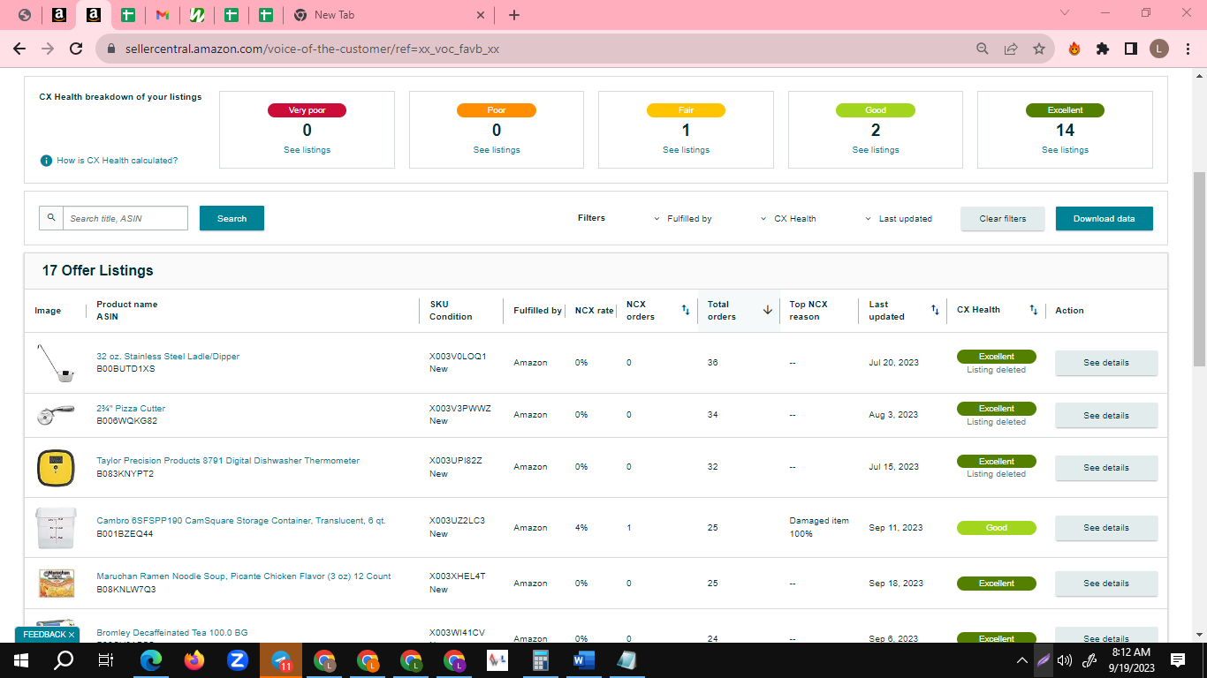
Task: Toggle the browser side panel
Action: tap(1130, 49)
